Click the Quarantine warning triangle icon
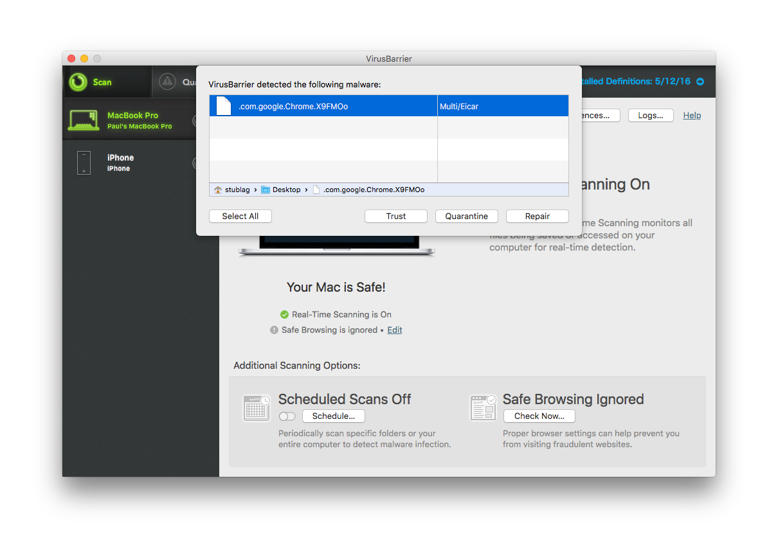 167,81
